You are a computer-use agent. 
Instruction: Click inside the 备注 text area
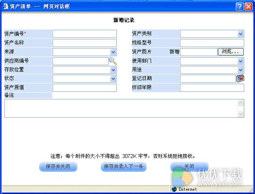(121, 108)
